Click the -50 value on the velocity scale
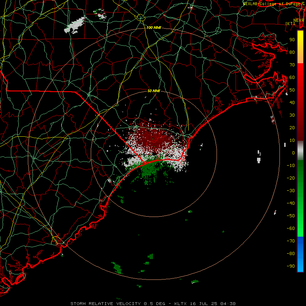The image size is (306, 306). 291,216
